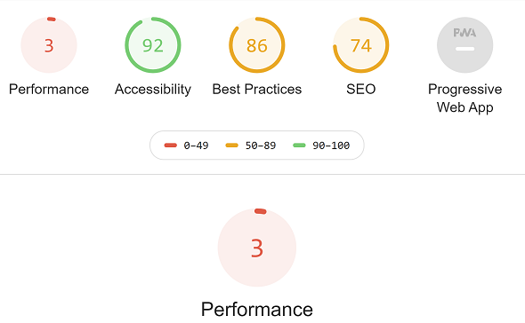Viewport: 525px width, 323px height.
Task: Click the number 74 inside orange gauge
Action: pos(361,45)
